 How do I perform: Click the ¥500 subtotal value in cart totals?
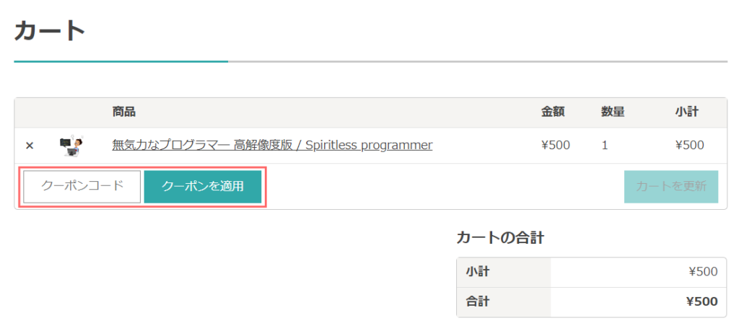tap(703, 272)
